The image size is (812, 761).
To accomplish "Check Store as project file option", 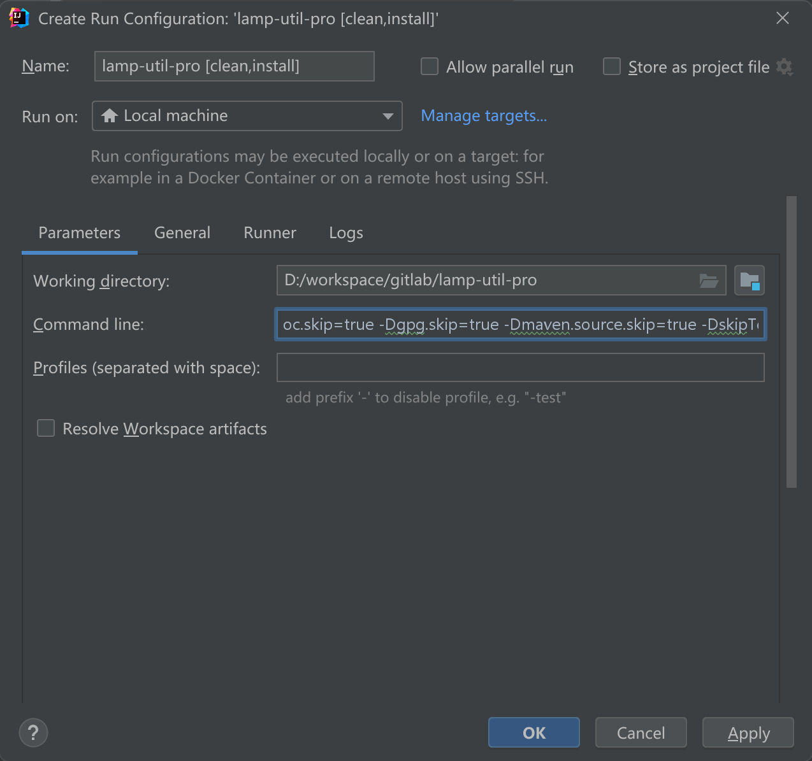I will [612, 67].
